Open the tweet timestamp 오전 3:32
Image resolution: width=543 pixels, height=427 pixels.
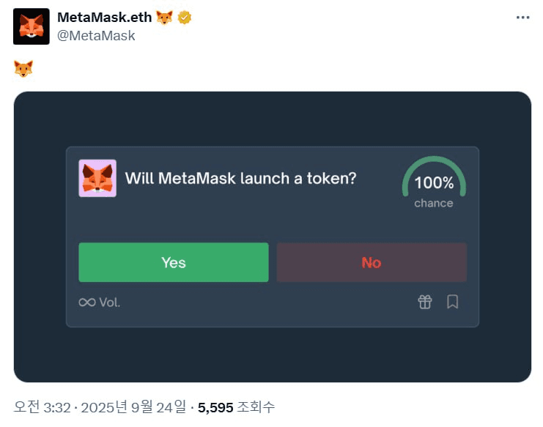pyautogui.click(x=42, y=407)
